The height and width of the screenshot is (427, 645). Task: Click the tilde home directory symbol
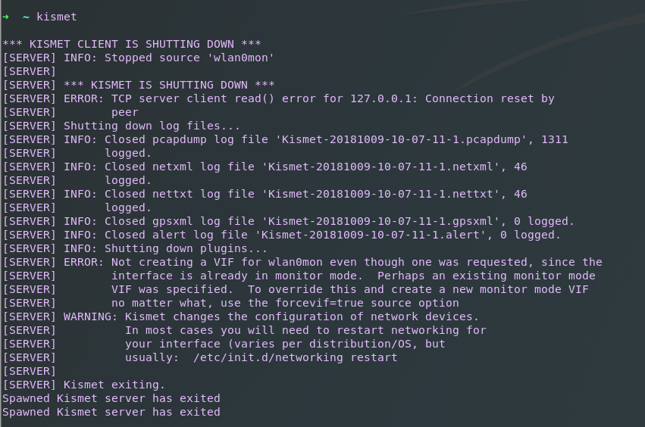(26, 17)
